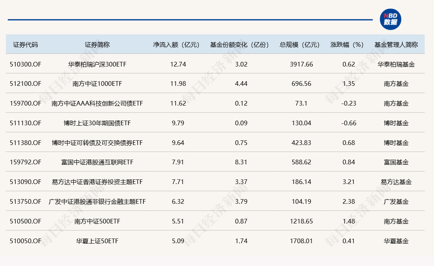Screen dimensions: 434x266
Task: Select the 富国基金 manager cell
Action: [x=396, y=162]
